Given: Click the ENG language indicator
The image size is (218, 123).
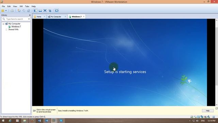Looking at the screenshot, I should (203, 121).
